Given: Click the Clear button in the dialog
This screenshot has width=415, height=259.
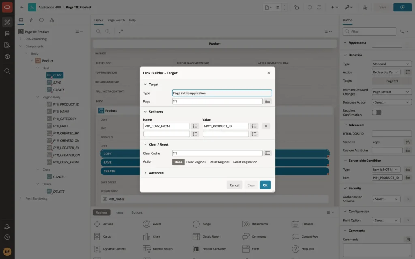Looking at the screenshot, I should [x=251, y=185].
